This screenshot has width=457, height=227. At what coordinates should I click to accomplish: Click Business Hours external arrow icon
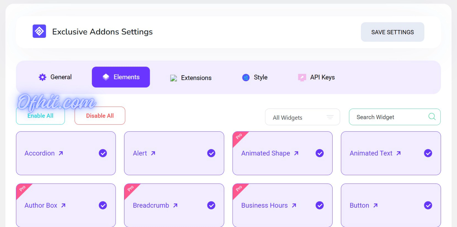pyautogui.click(x=294, y=206)
